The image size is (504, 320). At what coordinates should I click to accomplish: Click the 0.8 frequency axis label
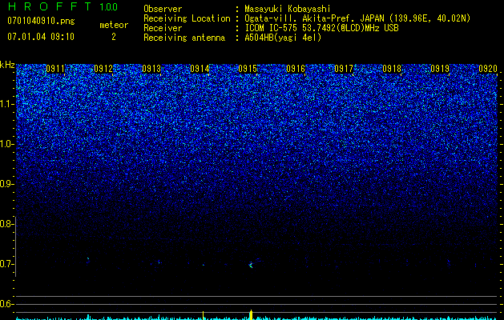pos(6,224)
